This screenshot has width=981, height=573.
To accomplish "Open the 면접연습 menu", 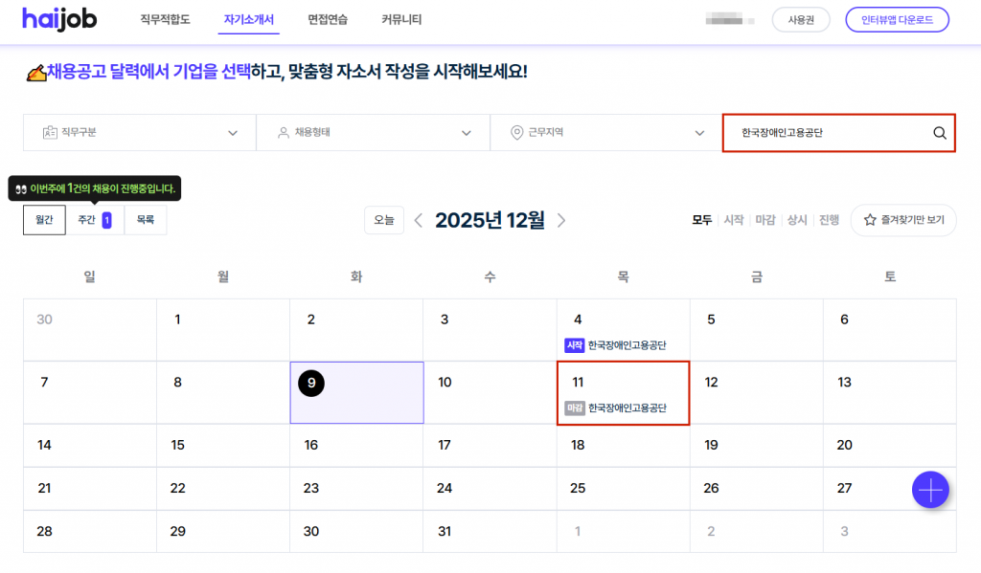I will [328, 19].
